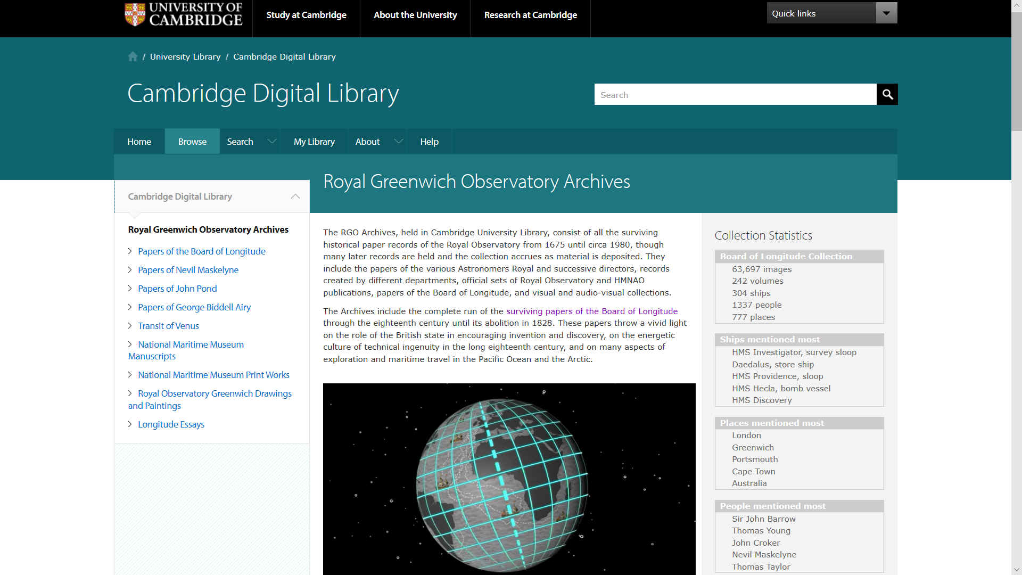
Task: Click 'HMS Investigator, survey sloop' entry
Action: pos(794,352)
